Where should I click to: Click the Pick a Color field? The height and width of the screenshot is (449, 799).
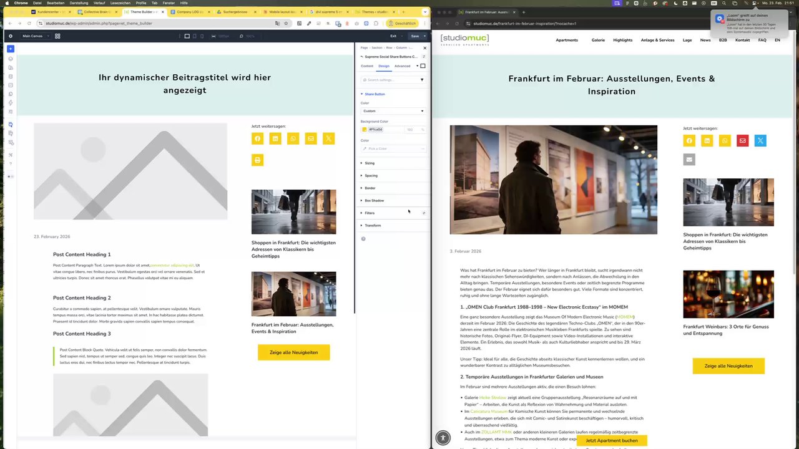pyautogui.click(x=393, y=148)
